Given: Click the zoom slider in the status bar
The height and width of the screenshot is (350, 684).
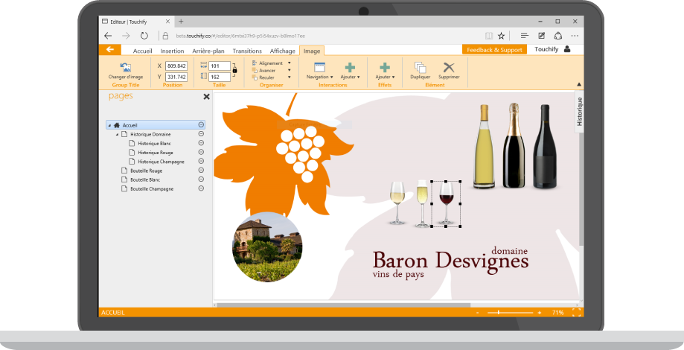Looking at the screenshot, I should (x=511, y=313).
